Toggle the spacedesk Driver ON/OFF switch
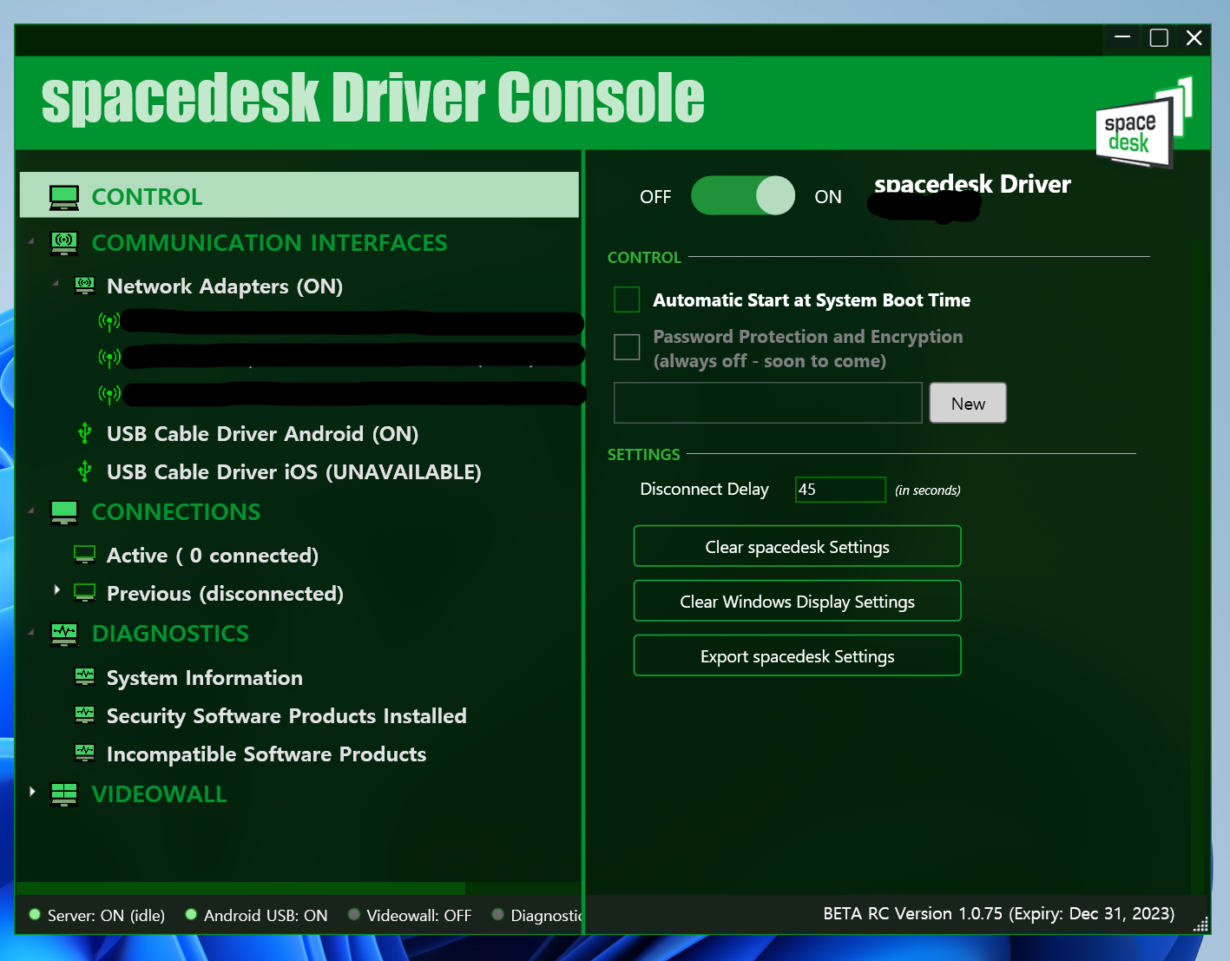The width and height of the screenshot is (1230, 961). 743,195
